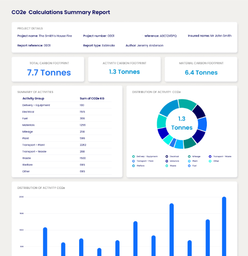Click the 'DISTRIBUTION OF ACTIVITY CO2e' donut panel title
This screenshot has height=256, width=248.
coord(156,92)
